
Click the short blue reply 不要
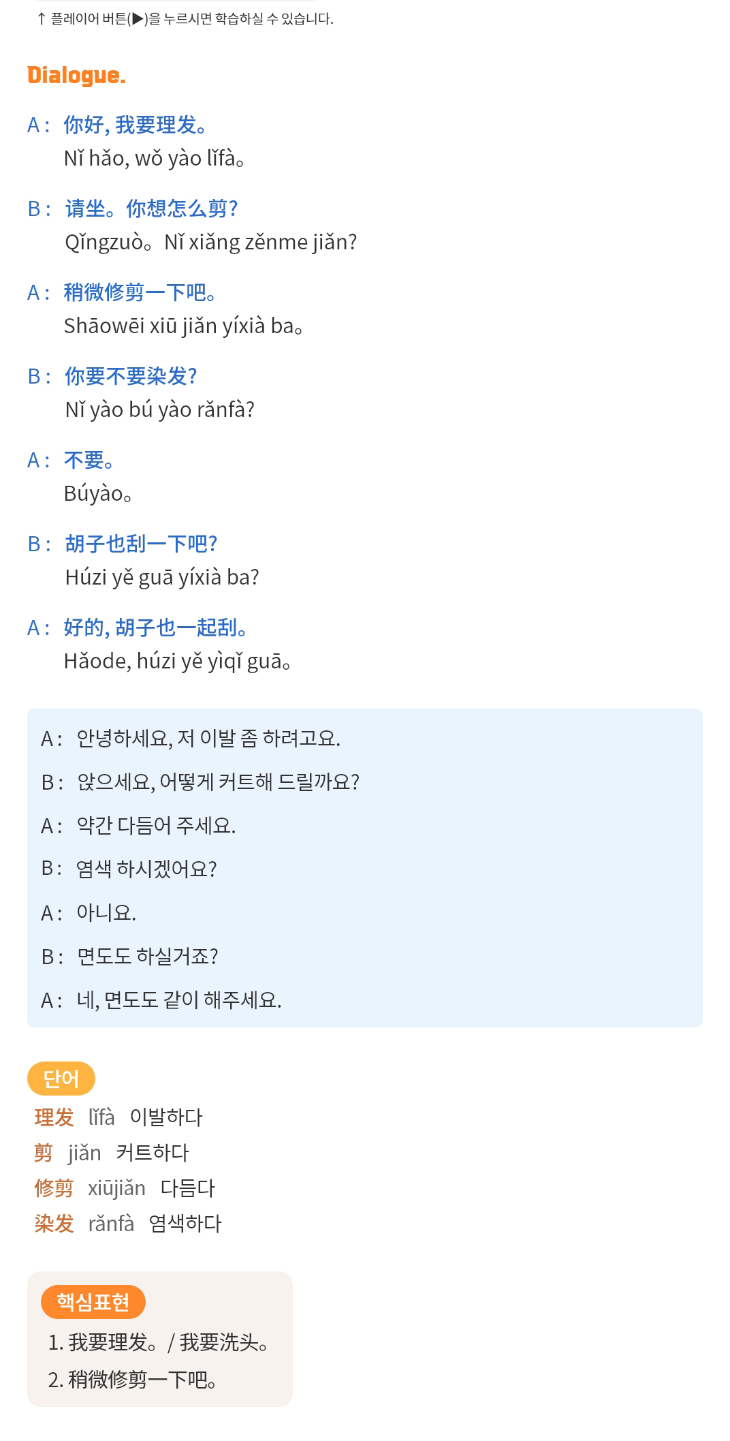89,460
